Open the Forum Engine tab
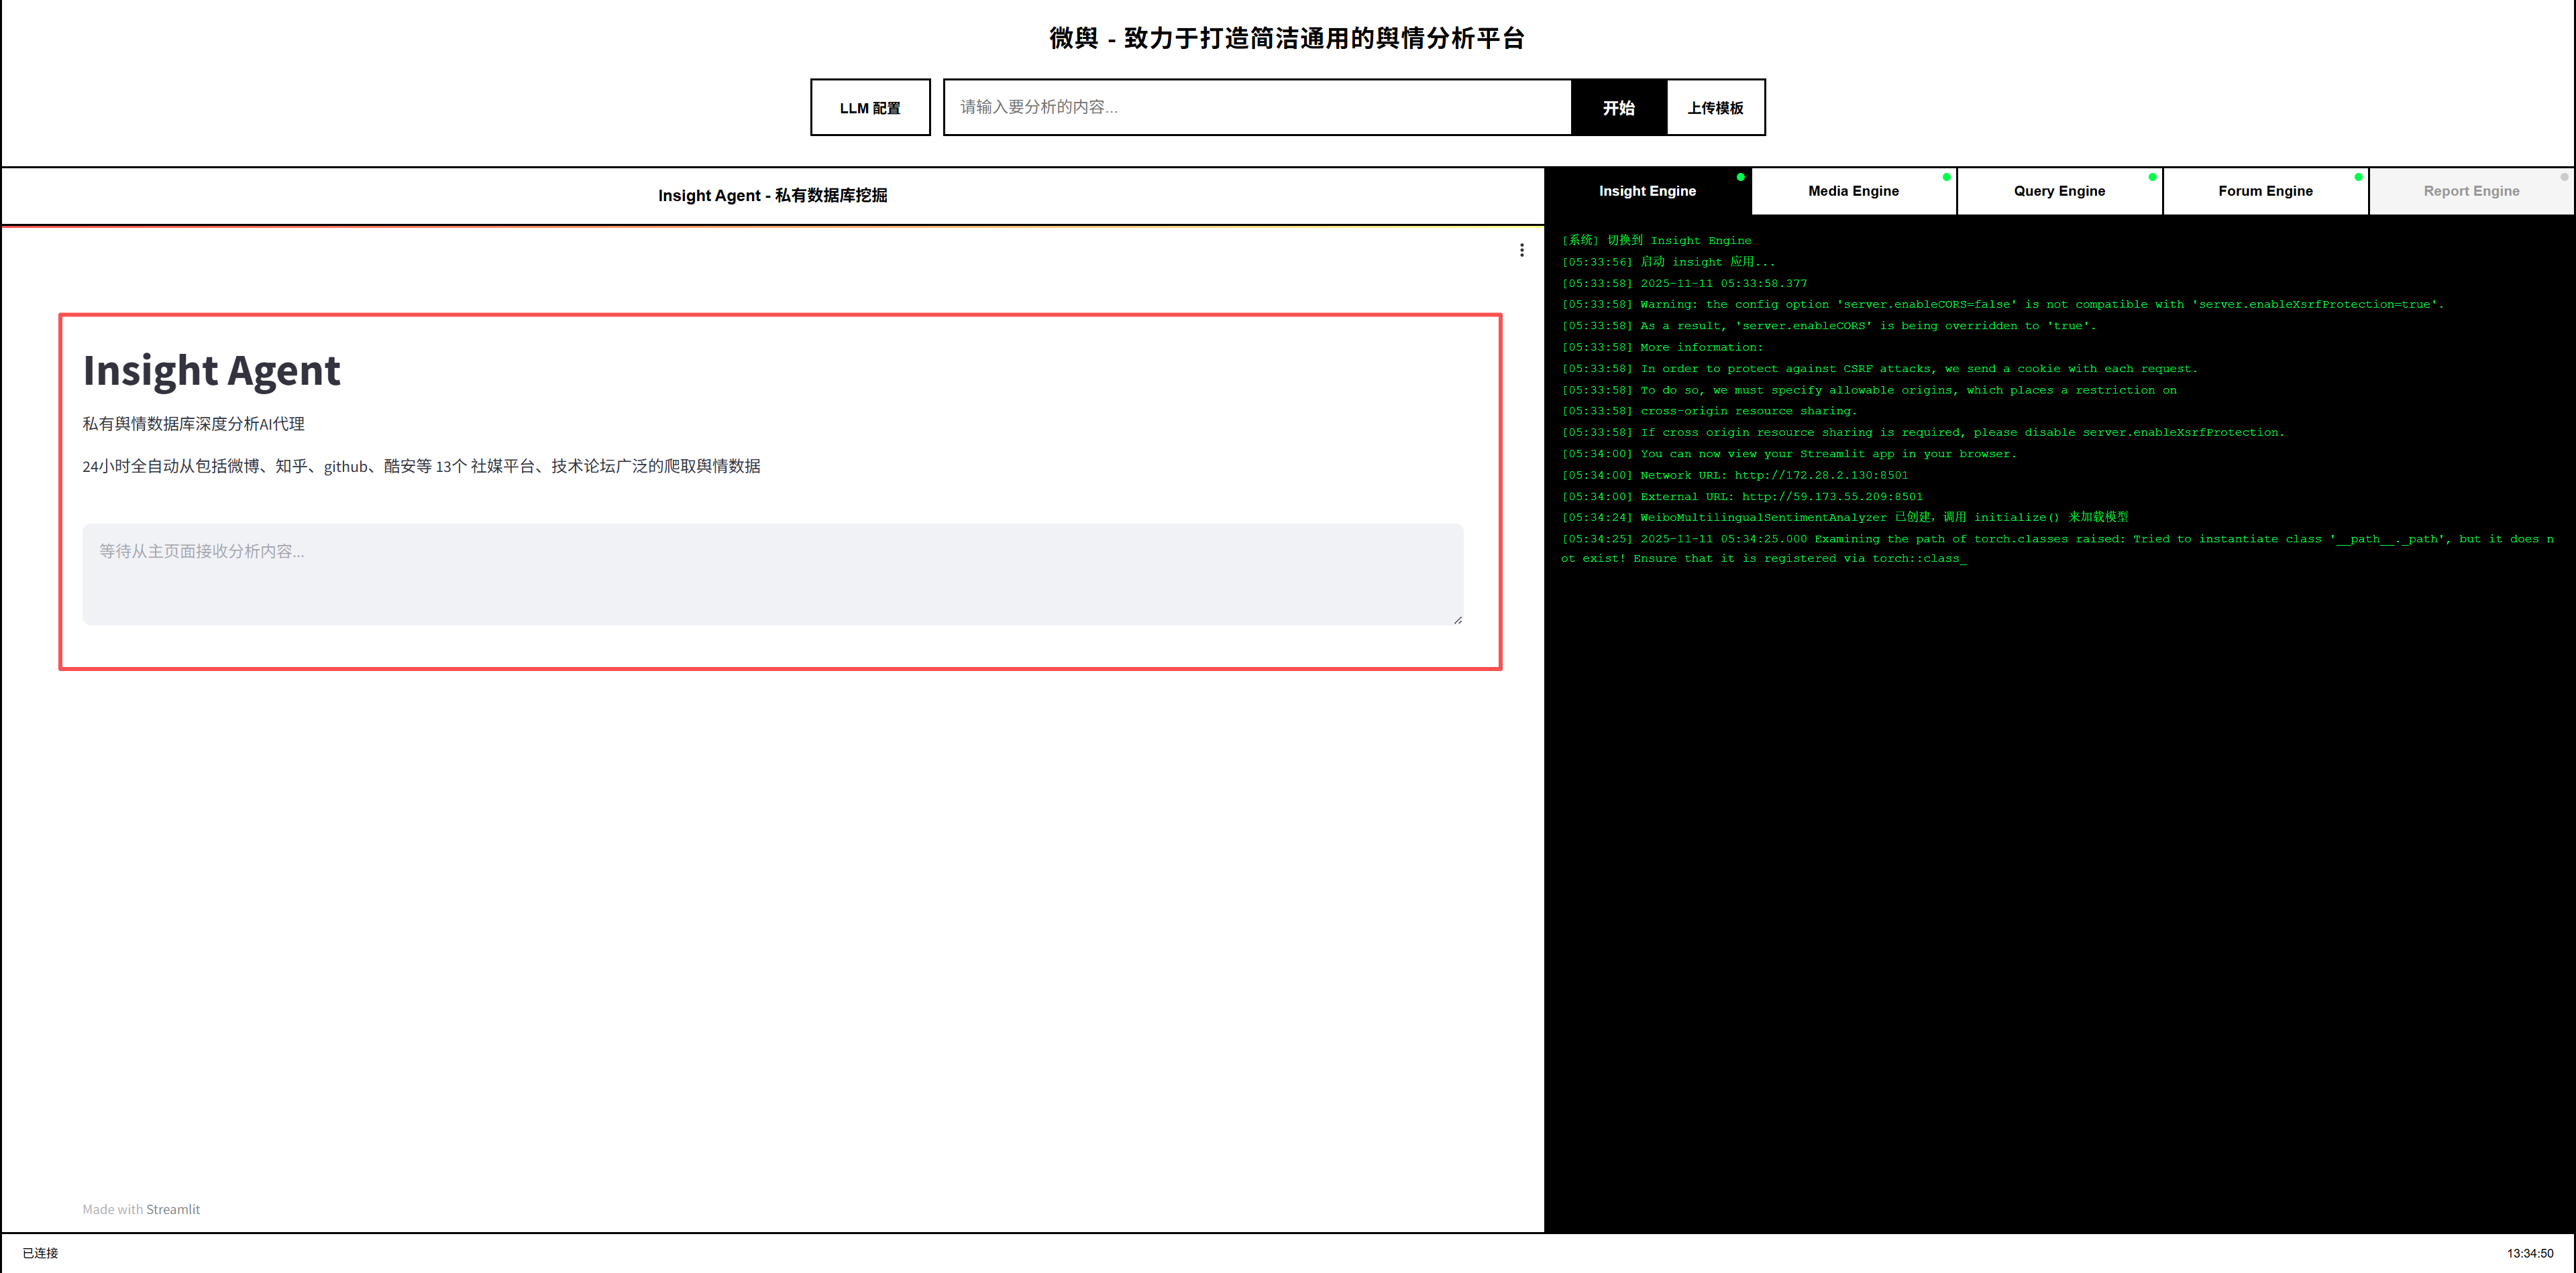Viewport: 2576px width, 1273px height. click(2265, 191)
